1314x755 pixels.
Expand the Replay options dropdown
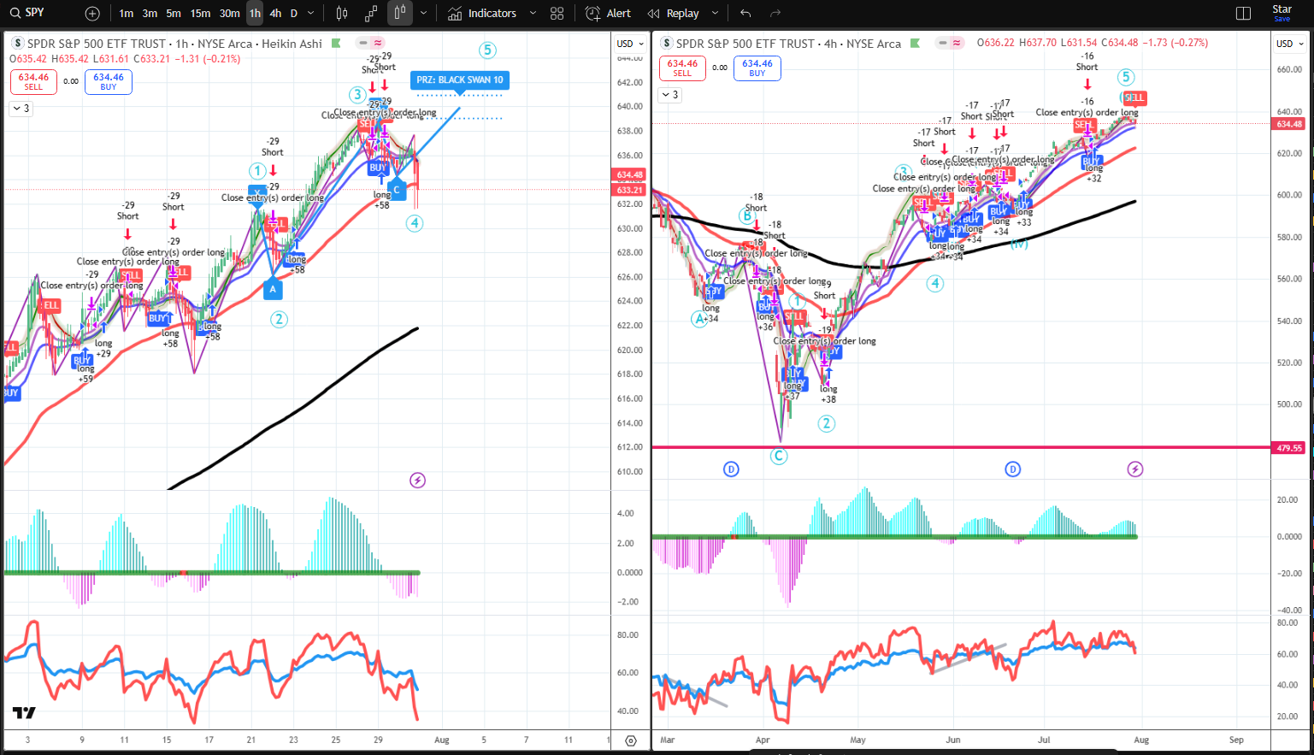click(715, 14)
